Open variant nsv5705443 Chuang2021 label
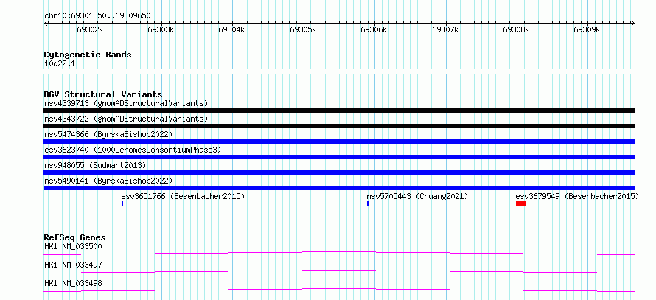The image size is (656, 300). coord(417,196)
